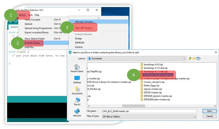Create new folder icon in file dialog

click(194, 59)
